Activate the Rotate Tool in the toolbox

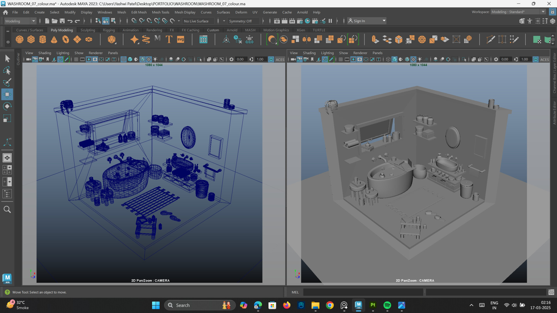click(7, 106)
